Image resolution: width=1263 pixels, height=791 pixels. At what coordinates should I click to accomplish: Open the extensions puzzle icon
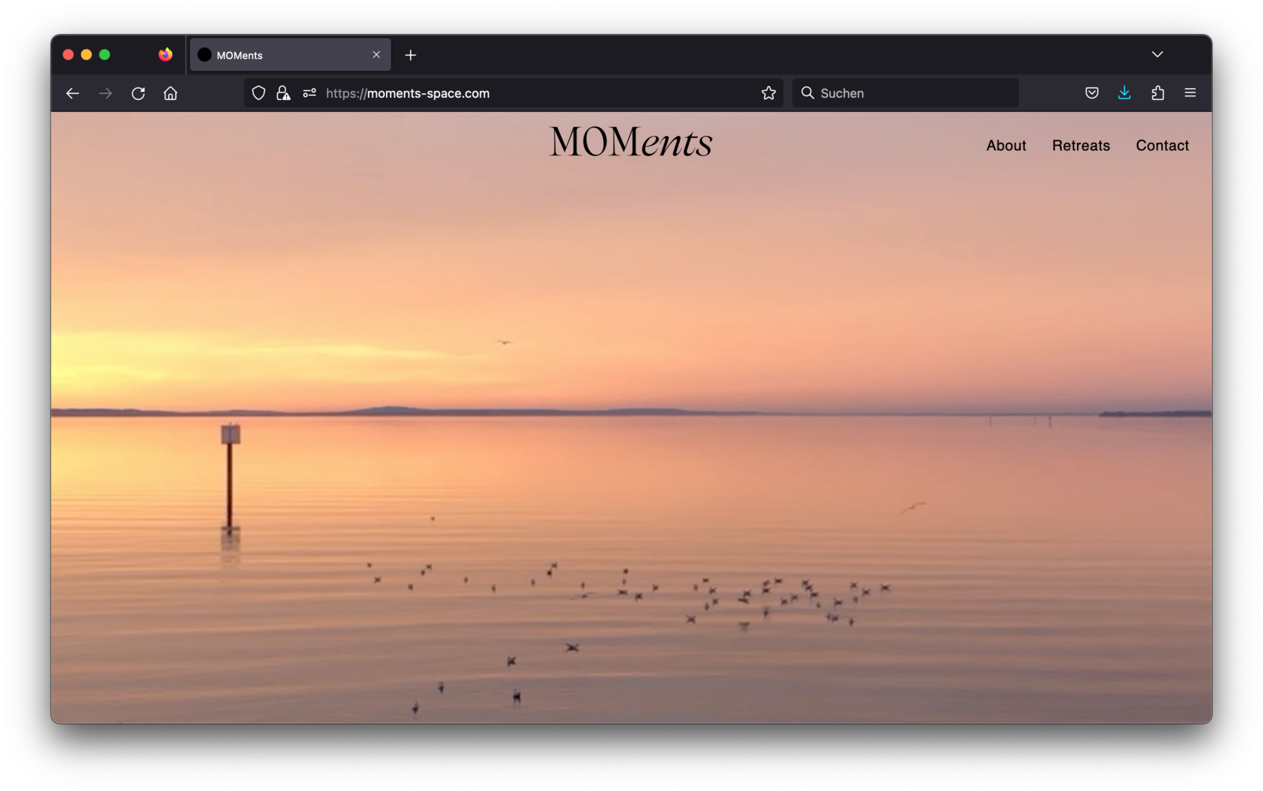click(x=1158, y=93)
